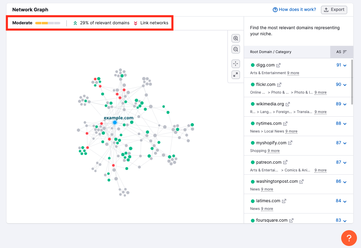This screenshot has width=361, height=248.
Task: Open the washingtonpost.com domain entry
Action: pos(277,182)
